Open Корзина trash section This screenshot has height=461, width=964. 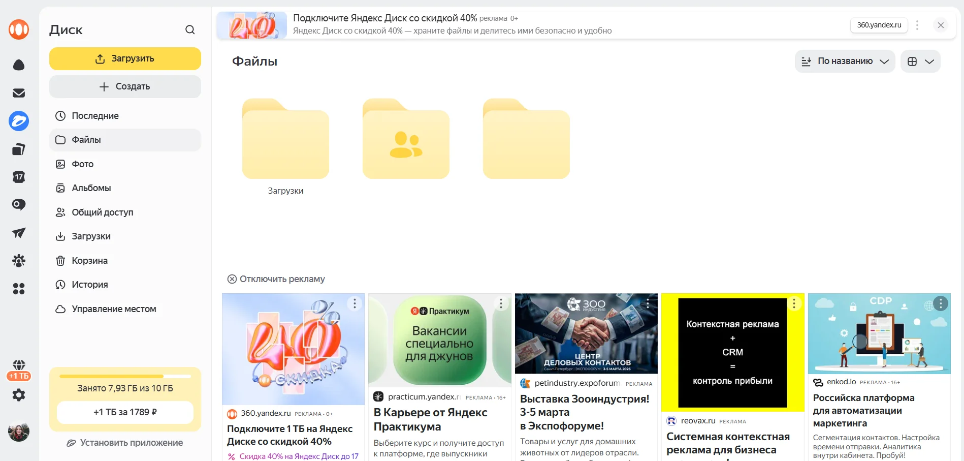pos(125,261)
